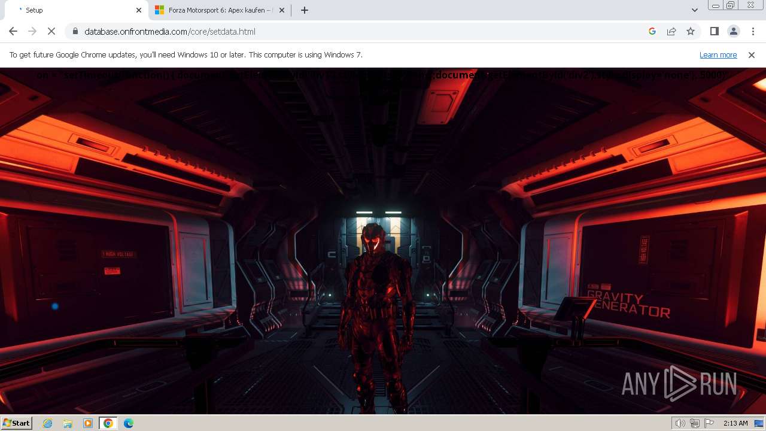Screen dimensions: 766x431
Task: Open Chrome three-dot menu
Action: click(752, 31)
